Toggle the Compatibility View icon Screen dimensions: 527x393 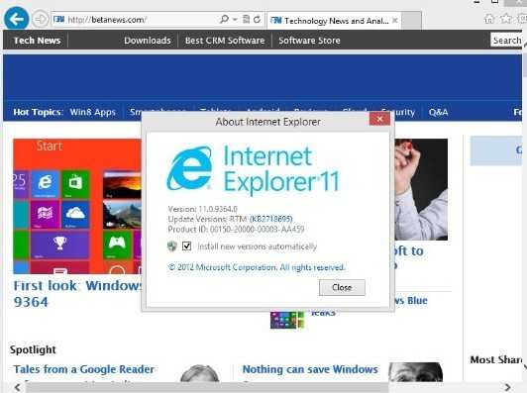tap(246, 19)
